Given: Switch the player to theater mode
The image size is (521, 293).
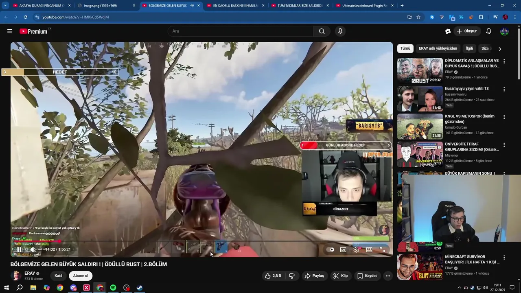Looking at the screenshot, I should 369,249.
